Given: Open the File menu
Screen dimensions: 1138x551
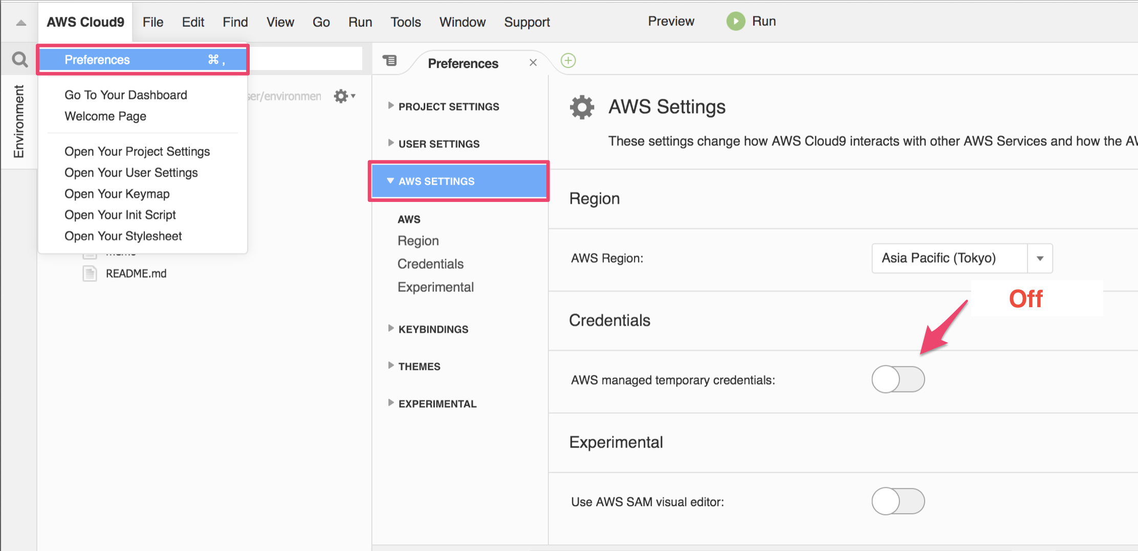Looking at the screenshot, I should click(x=153, y=22).
